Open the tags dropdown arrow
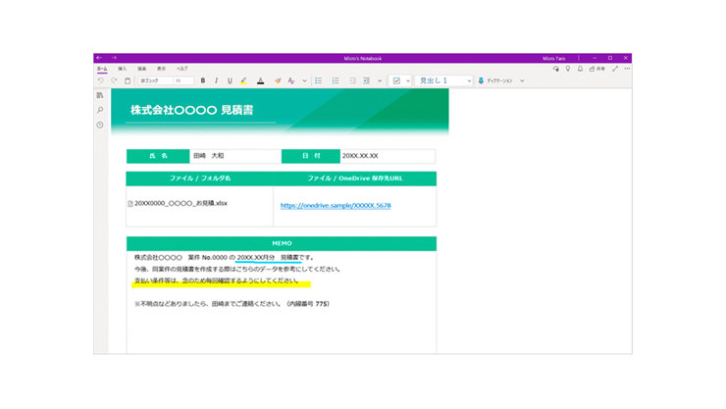The image size is (726, 409). tap(408, 81)
